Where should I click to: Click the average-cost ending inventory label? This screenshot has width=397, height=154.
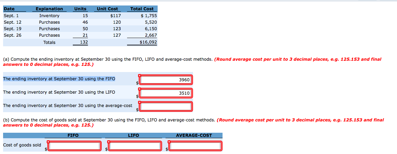click(x=68, y=106)
